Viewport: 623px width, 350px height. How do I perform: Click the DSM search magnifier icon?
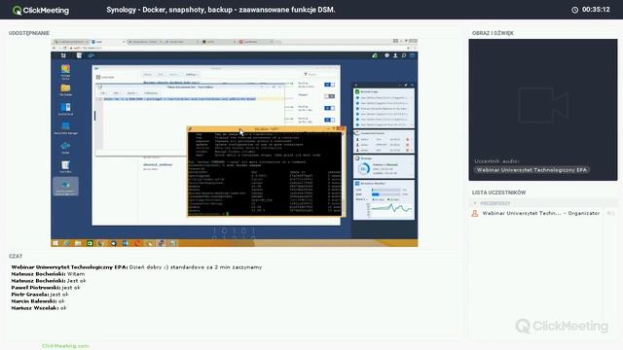click(x=404, y=55)
